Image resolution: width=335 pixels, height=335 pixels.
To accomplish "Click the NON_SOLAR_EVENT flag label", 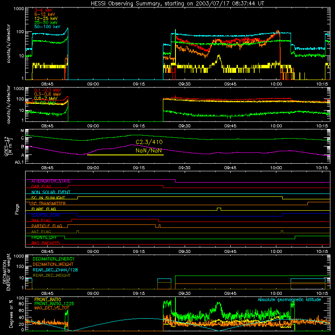I will point(51,192).
